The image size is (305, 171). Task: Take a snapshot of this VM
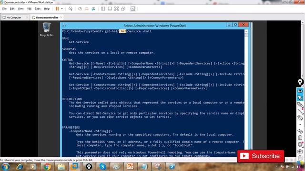[x=80, y=9]
